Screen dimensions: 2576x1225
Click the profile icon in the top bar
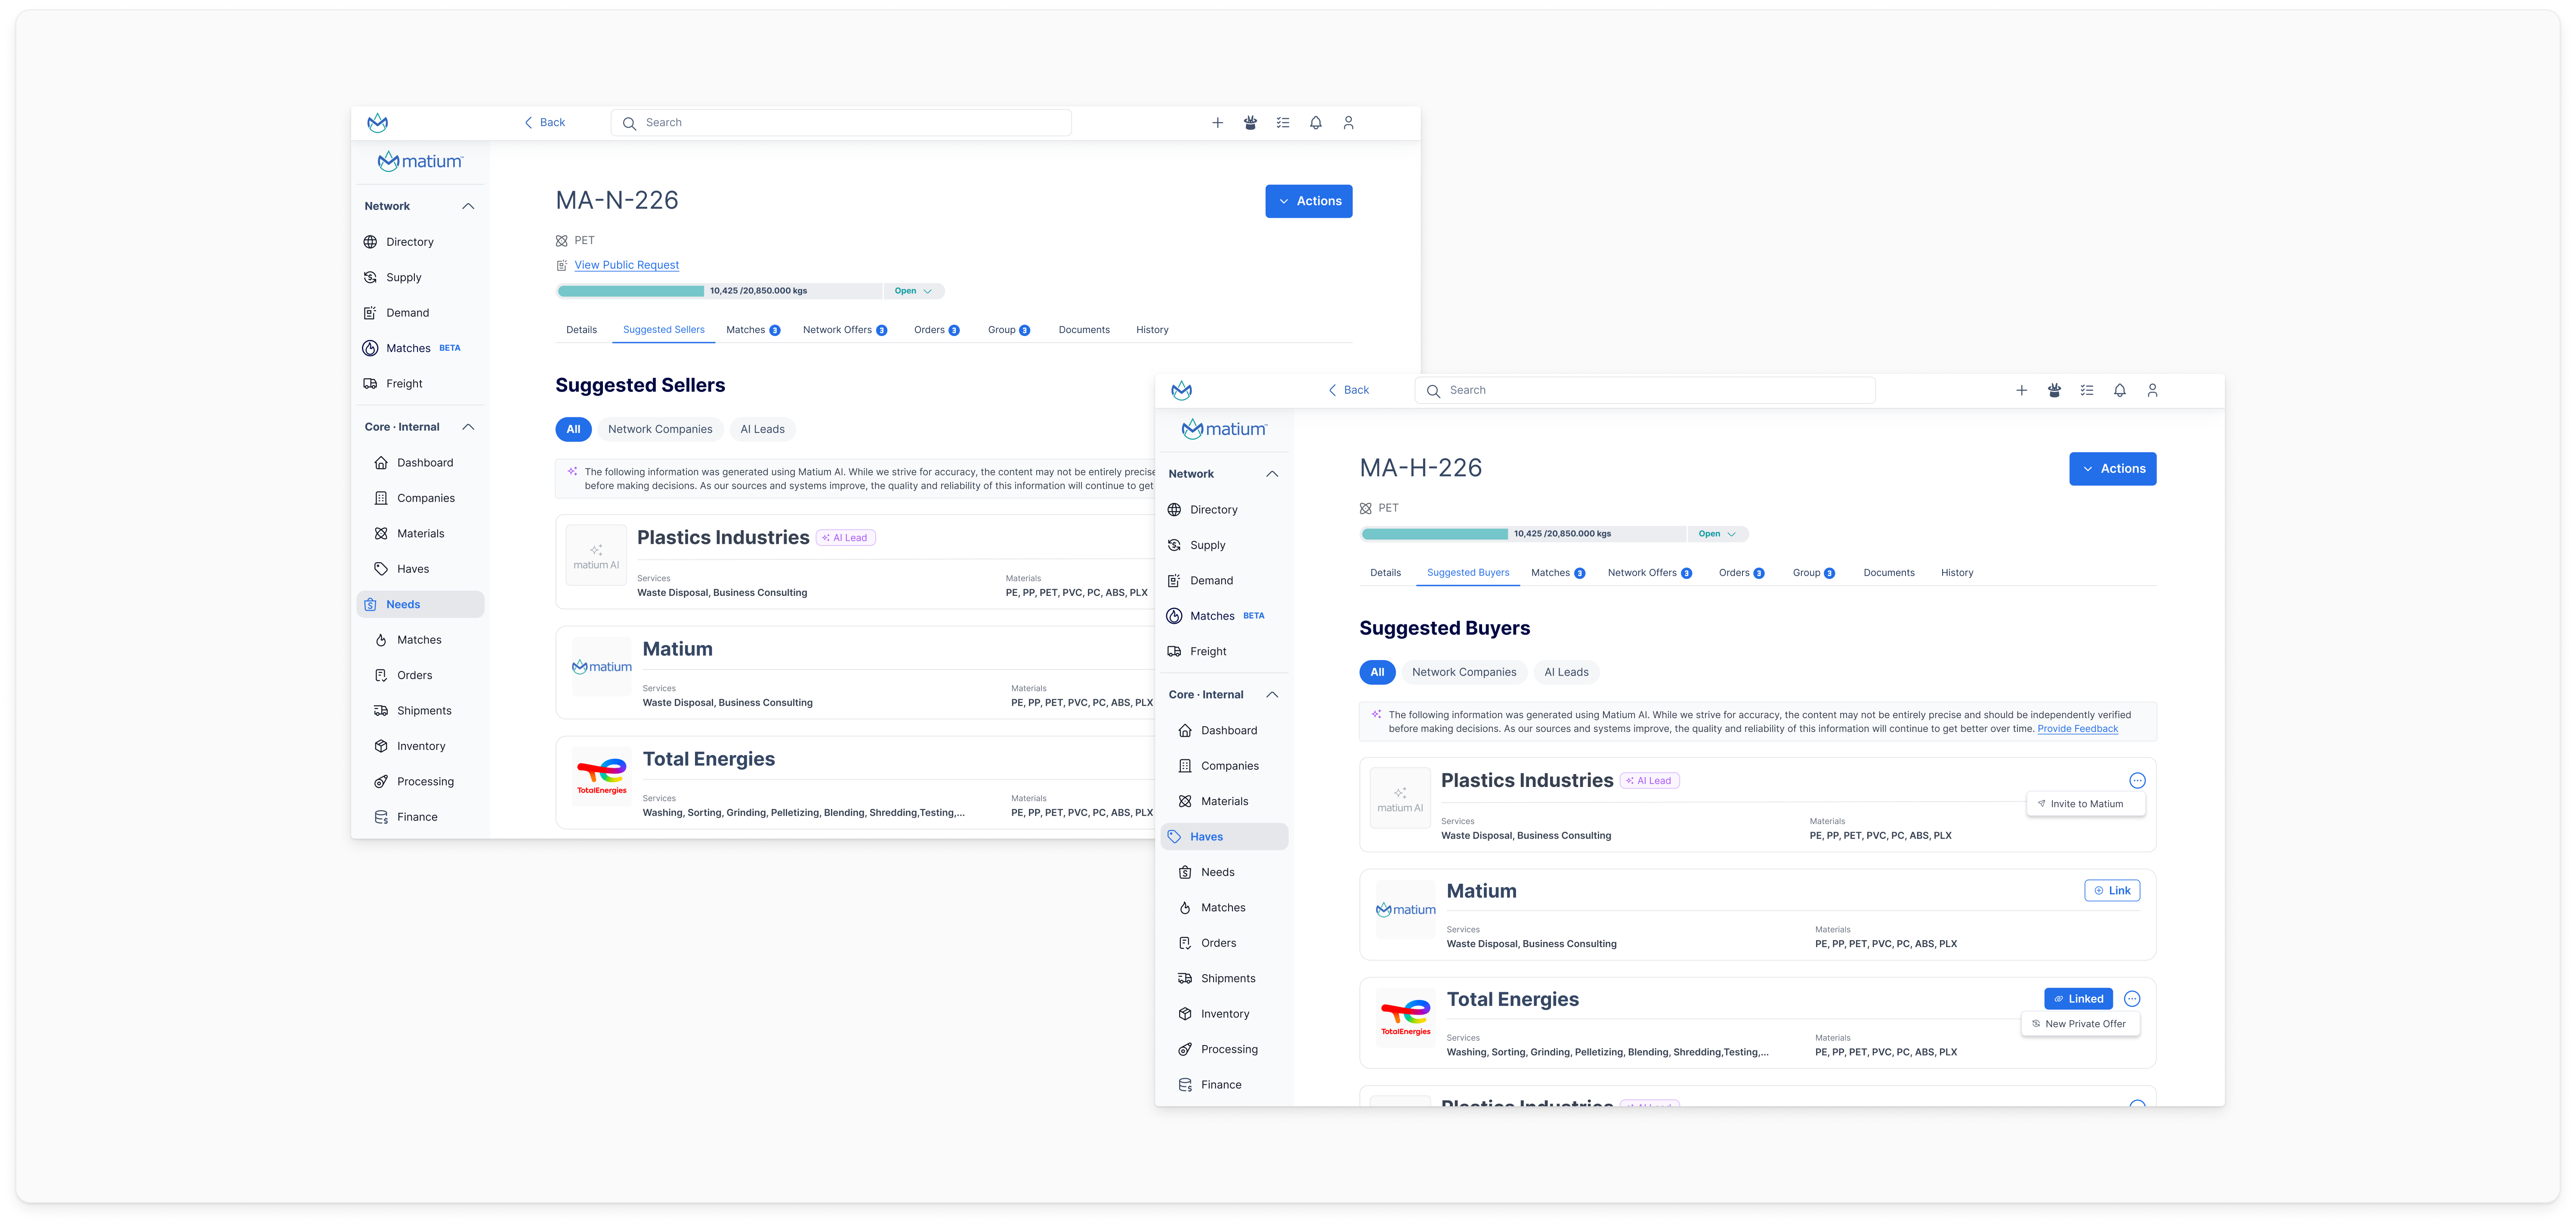coord(2153,390)
